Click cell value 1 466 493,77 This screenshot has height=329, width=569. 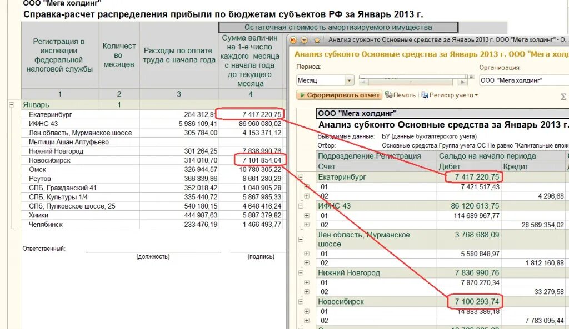(262, 225)
